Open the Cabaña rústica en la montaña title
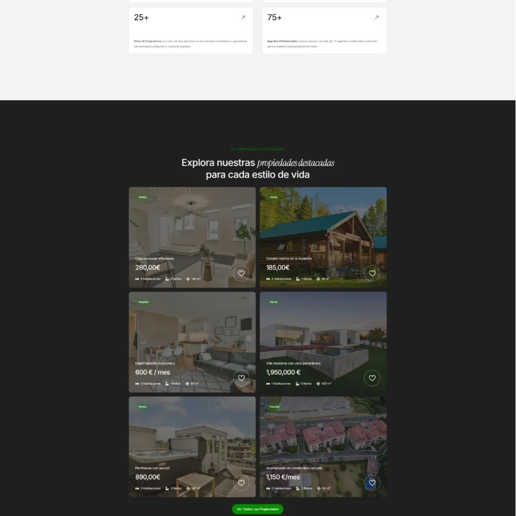516x516 pixels. click(288, 259)
